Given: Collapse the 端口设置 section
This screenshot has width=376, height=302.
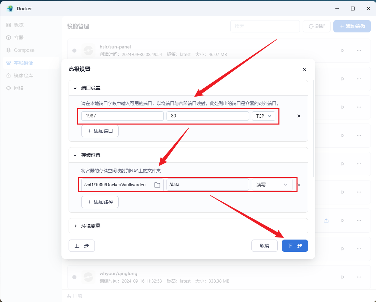Looking at the screenshot, I should click(75, 88).
